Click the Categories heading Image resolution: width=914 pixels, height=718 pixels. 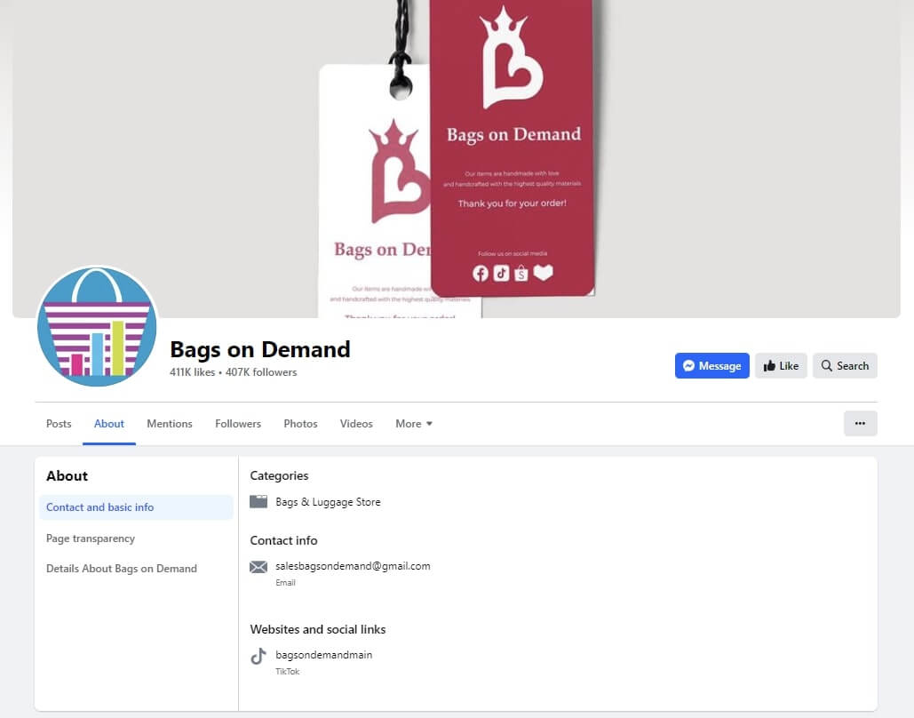(x=279, y=476)
